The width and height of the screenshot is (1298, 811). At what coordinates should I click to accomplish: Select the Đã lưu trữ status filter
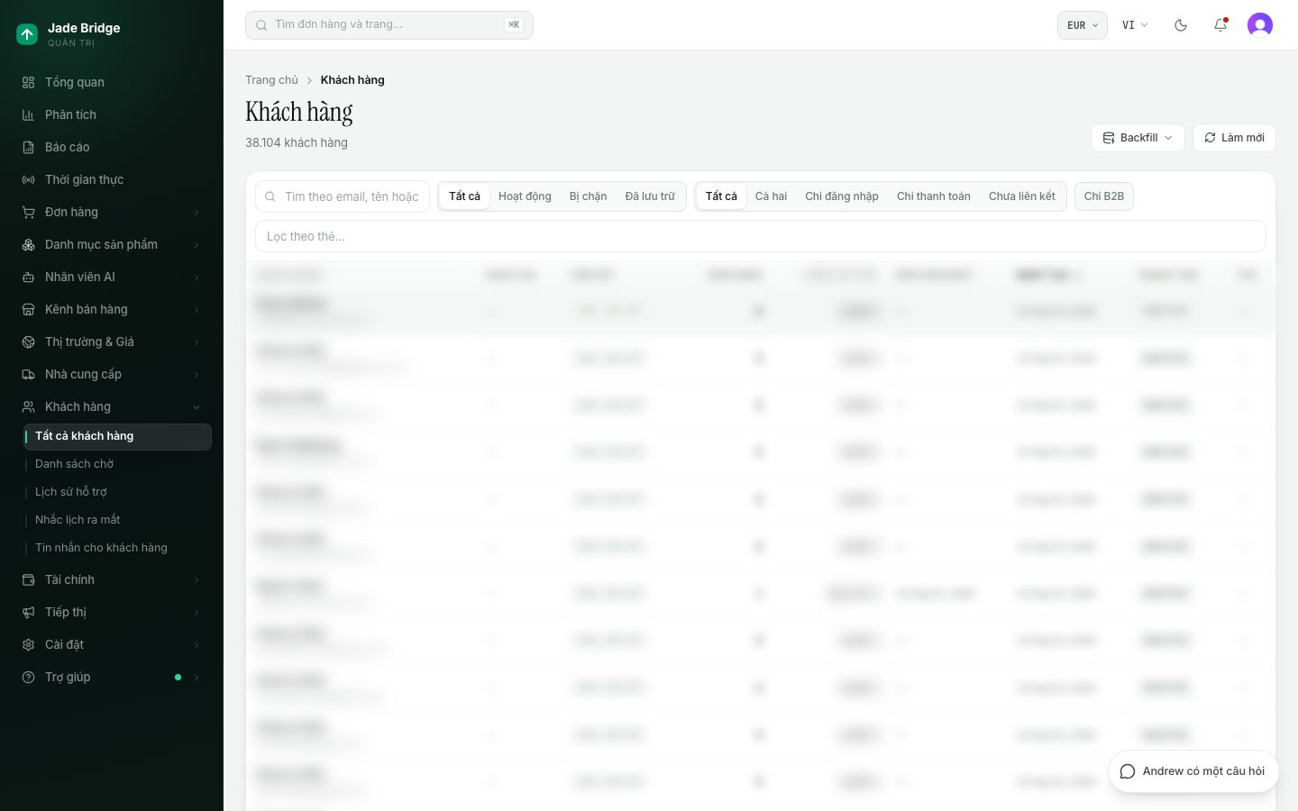pyautogui.click(x=650, y=196)
